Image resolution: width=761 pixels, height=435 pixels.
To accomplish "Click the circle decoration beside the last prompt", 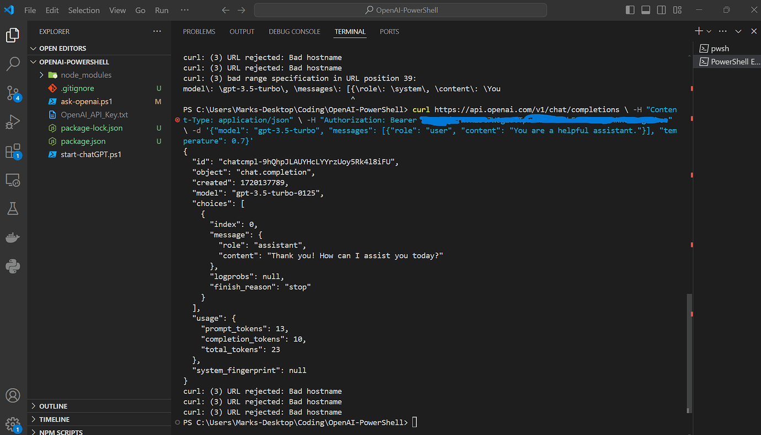I will pos(177,422).
